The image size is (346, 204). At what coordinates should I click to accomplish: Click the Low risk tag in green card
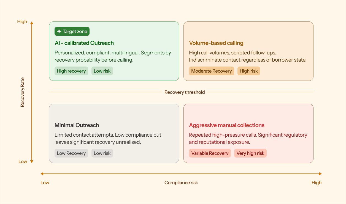click(x=102, y=71)
